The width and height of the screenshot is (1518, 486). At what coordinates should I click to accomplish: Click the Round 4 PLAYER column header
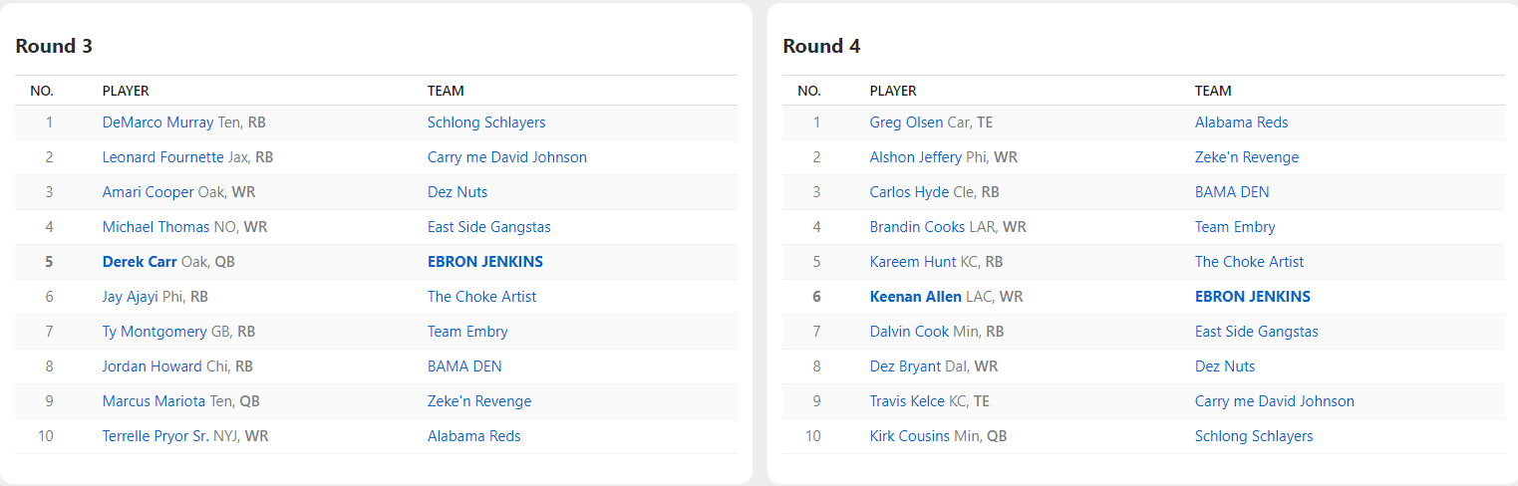coord(893,91)
